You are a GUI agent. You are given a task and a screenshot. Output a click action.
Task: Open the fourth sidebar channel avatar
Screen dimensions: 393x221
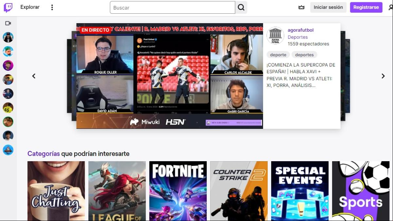(8, 79)
